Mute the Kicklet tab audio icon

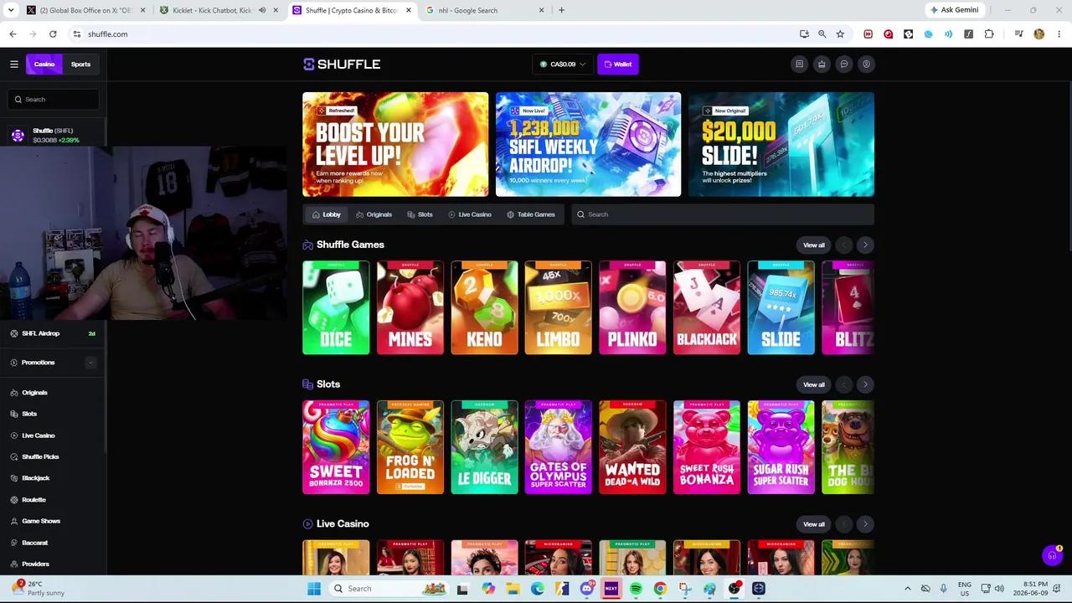click(x=262, y=10)
